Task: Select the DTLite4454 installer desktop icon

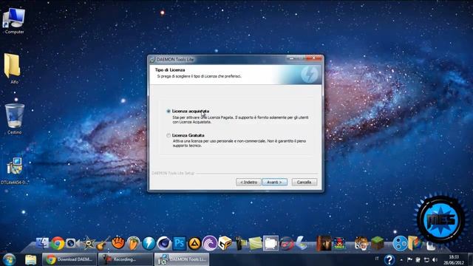Action: coord(14,171)
